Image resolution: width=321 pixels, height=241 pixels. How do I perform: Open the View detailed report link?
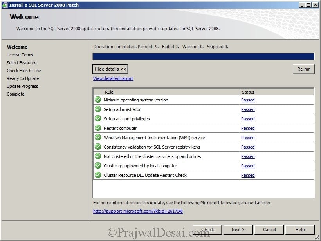(x=113, y=78)
